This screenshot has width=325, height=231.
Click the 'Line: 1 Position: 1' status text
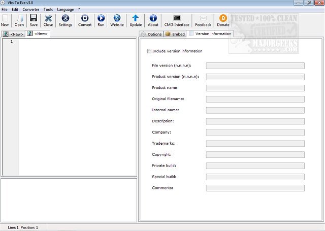(23, 227)
